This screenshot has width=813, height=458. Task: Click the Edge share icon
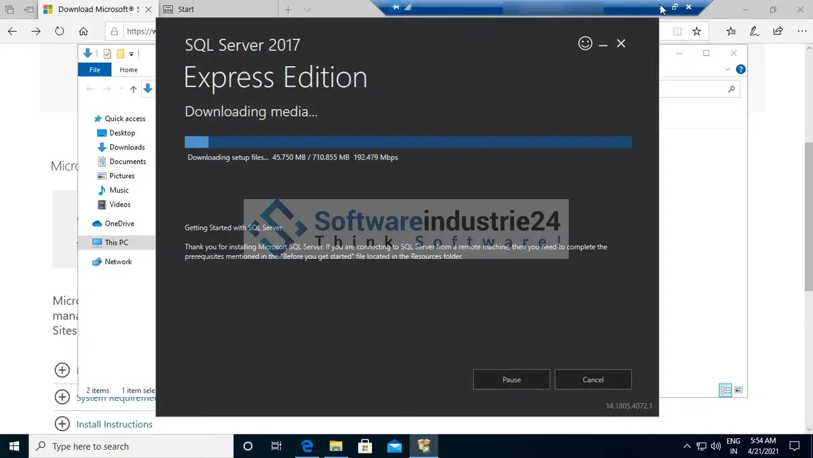pos(778,31)
